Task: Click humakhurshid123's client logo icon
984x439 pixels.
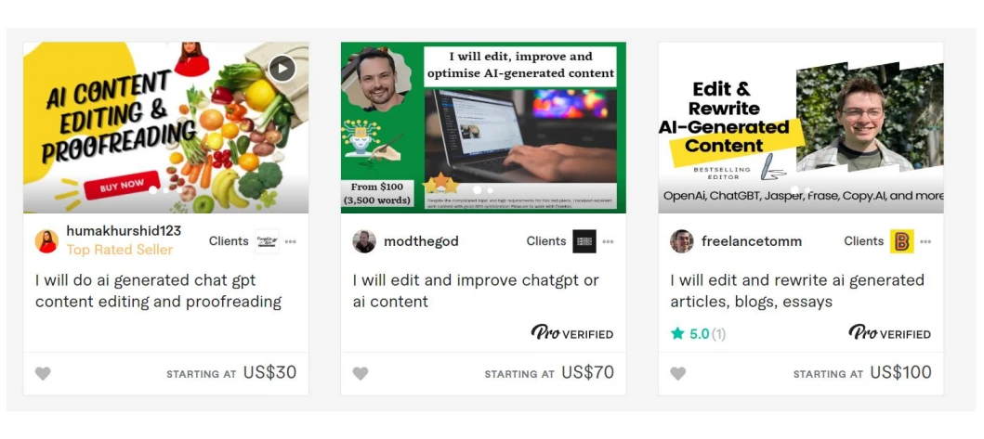Action: click(x=267, y=241)
